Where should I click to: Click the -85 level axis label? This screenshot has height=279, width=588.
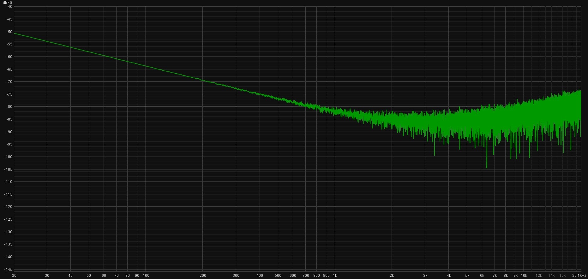(x=9, y=119)
